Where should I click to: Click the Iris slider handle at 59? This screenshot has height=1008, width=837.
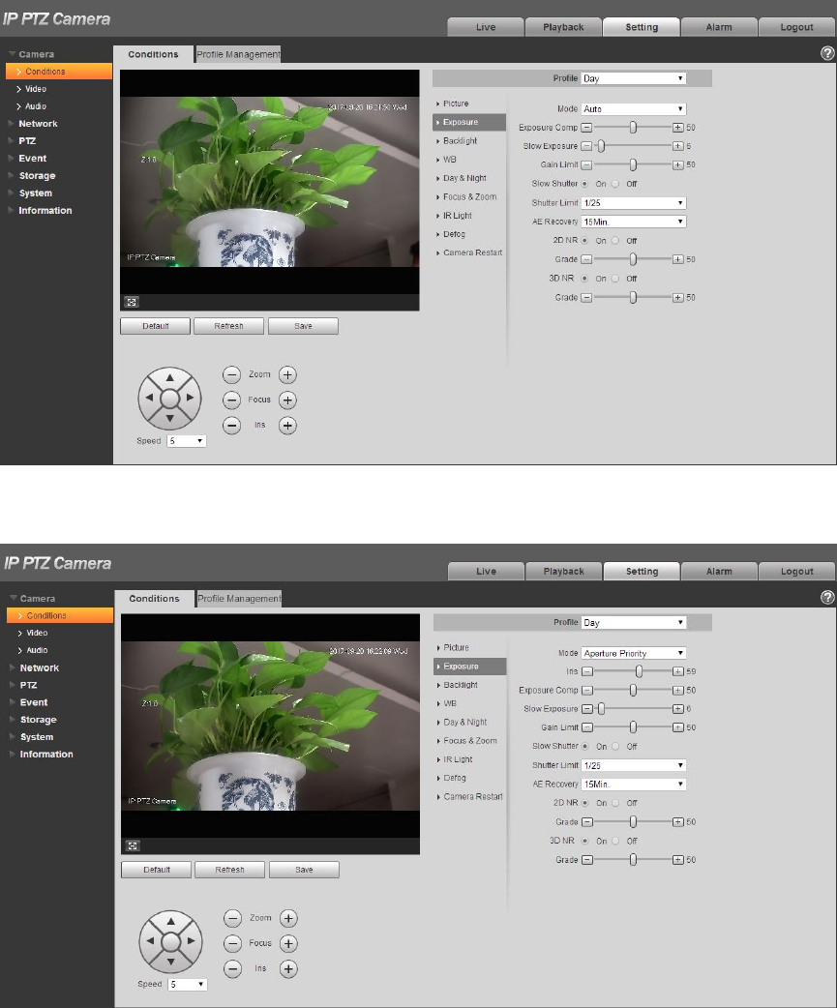click(639, 671)
